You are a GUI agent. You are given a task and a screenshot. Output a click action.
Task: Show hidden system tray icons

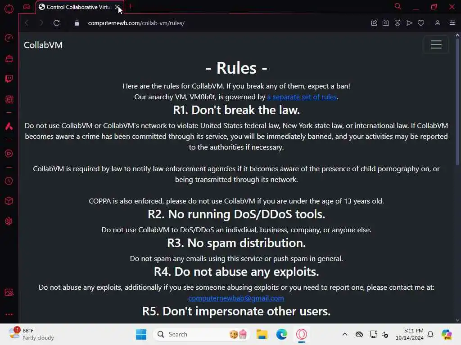345,334
